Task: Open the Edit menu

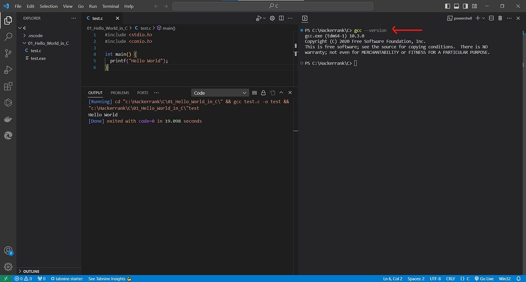Action: (30, 6)
